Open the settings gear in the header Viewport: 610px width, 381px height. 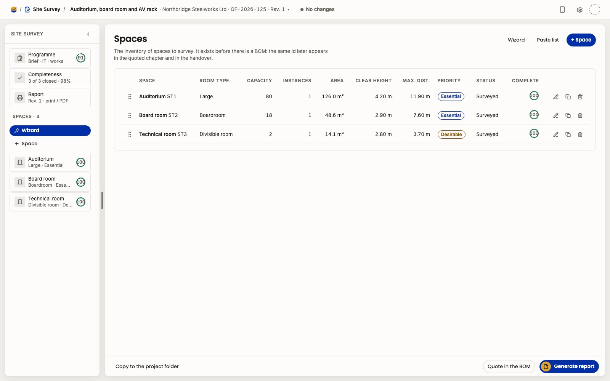coord(579,10)
